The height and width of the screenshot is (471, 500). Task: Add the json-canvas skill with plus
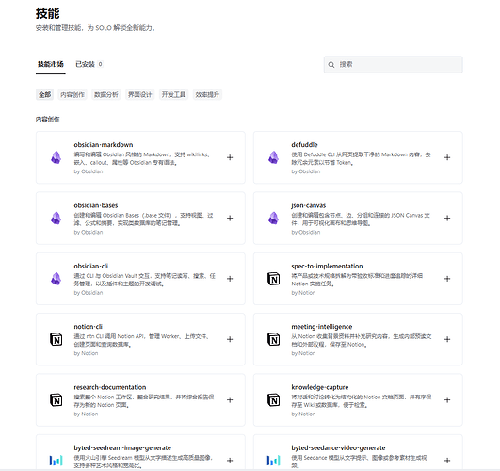point(447,218)
